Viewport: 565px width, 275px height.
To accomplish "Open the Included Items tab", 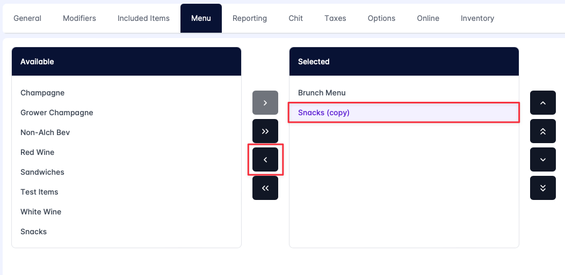I will [x=143, y=18].
